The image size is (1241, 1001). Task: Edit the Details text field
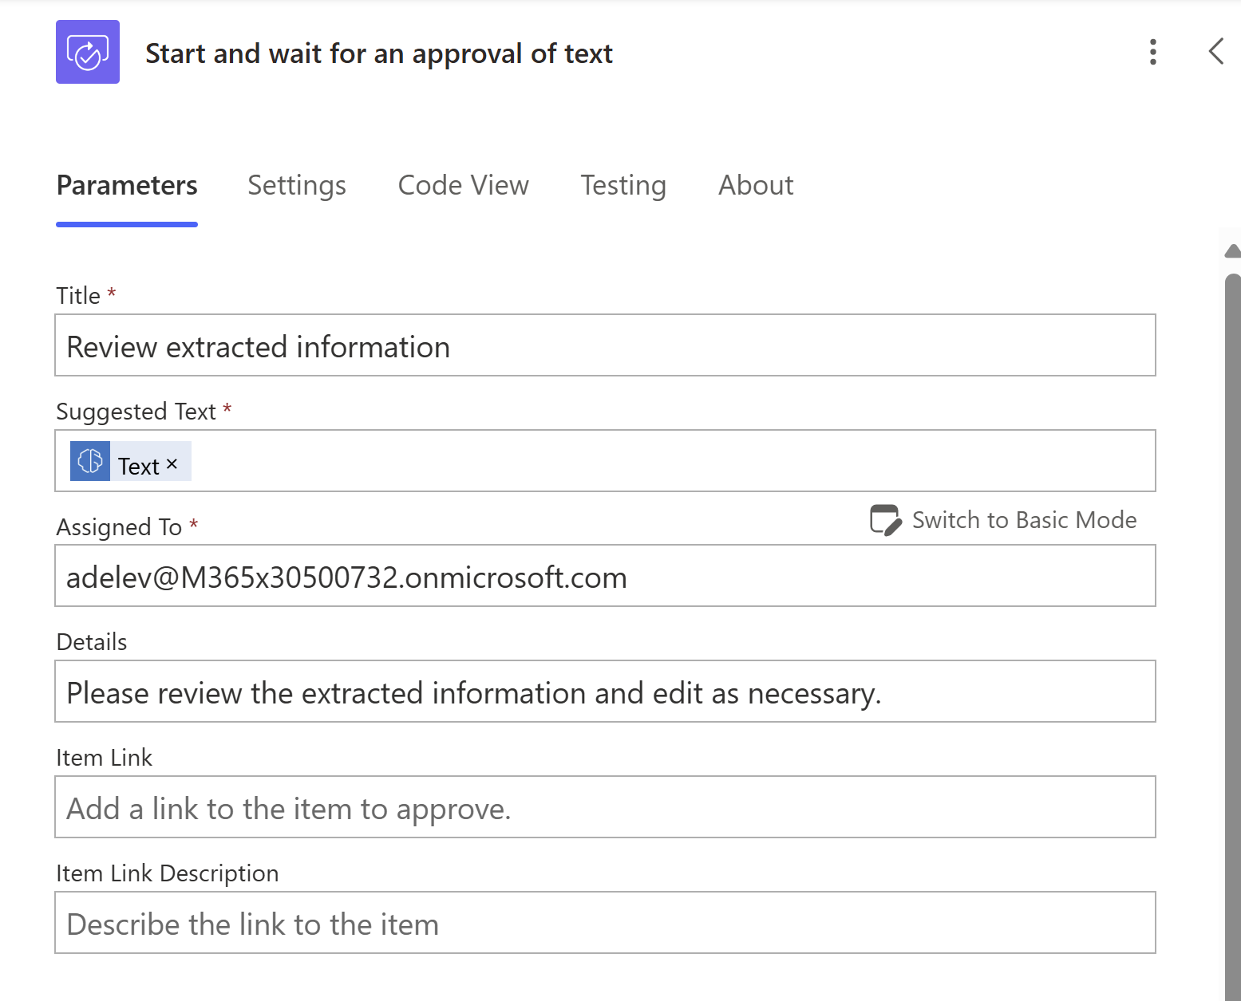pos(605,692)
